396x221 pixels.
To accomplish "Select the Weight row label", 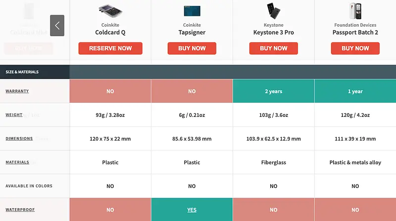I will (x=14, y=115).
